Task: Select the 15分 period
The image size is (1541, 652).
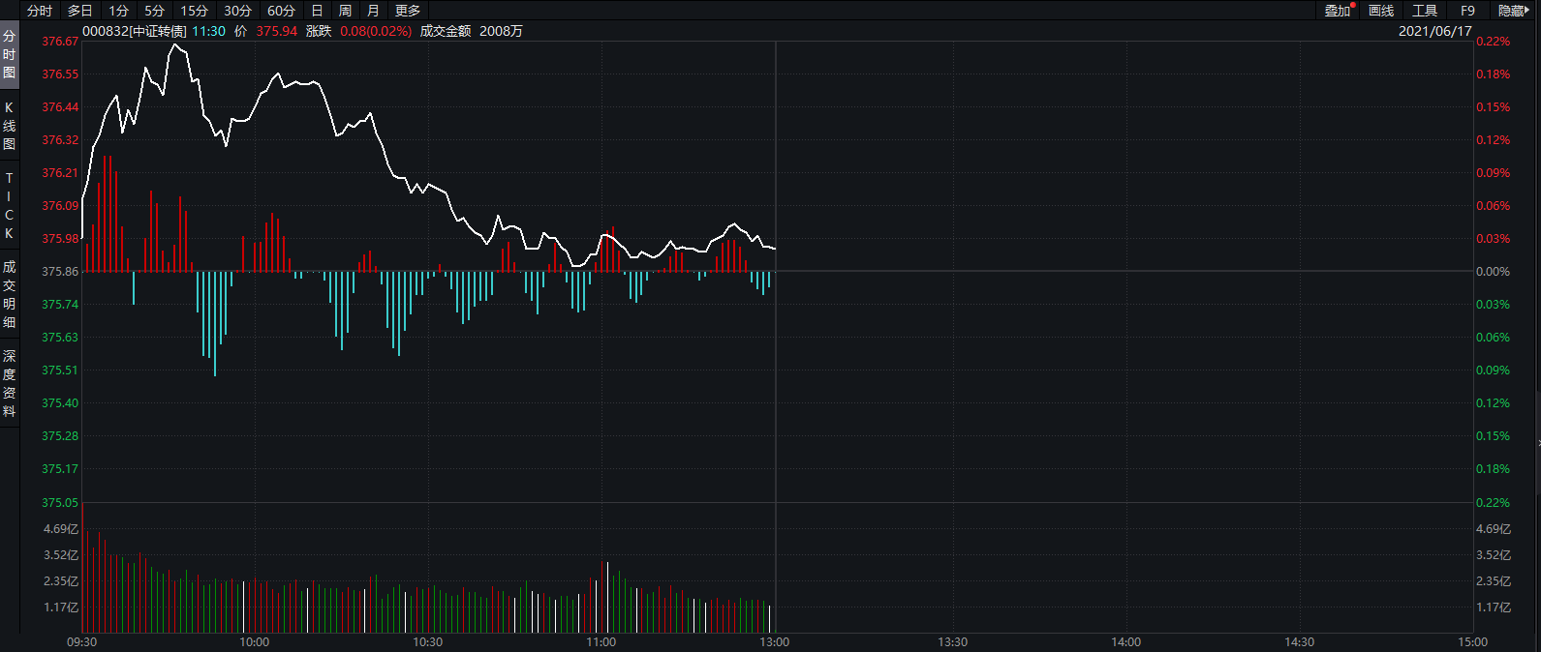Action: [x=195, y=11]
